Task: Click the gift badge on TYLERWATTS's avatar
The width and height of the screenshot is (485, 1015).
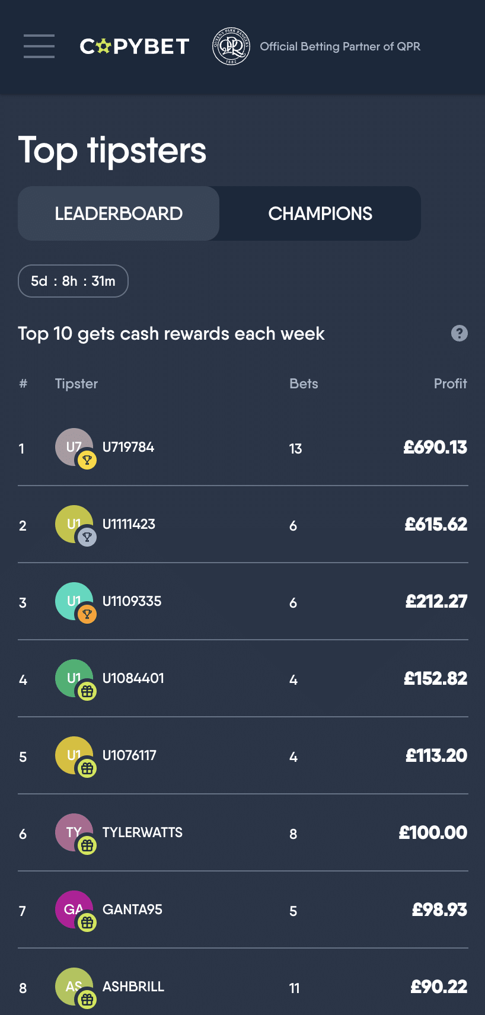Action: [87, 845]
